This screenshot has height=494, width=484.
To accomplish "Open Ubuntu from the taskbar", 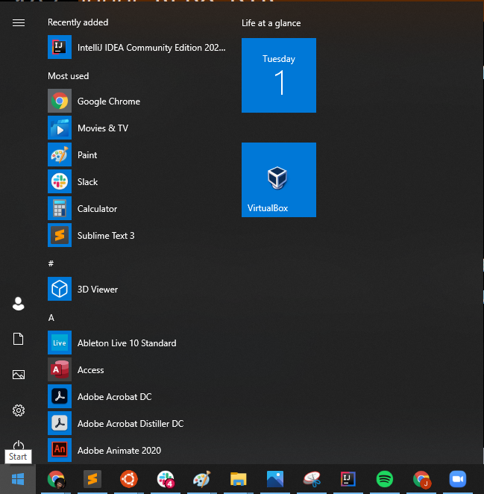I will point(129,479).
